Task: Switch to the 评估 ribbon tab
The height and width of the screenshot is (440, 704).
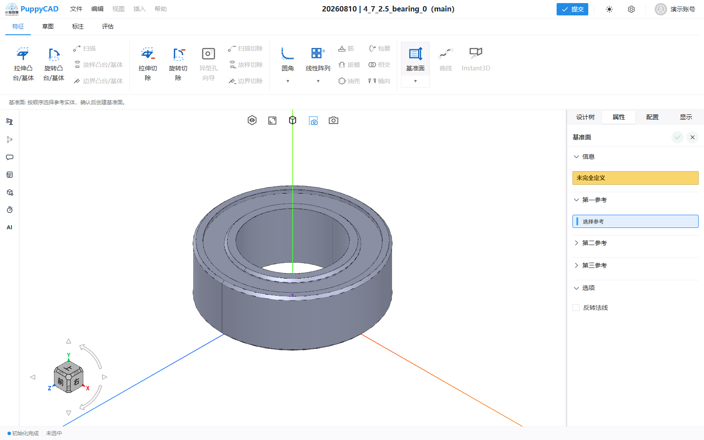Action: (108, 26)
